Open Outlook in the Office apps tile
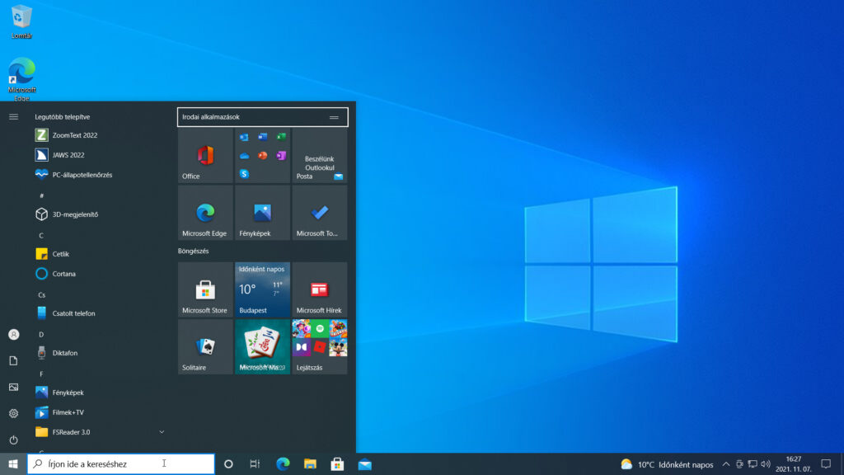This screenshot has width=844, height=475. tap(244, 138)
